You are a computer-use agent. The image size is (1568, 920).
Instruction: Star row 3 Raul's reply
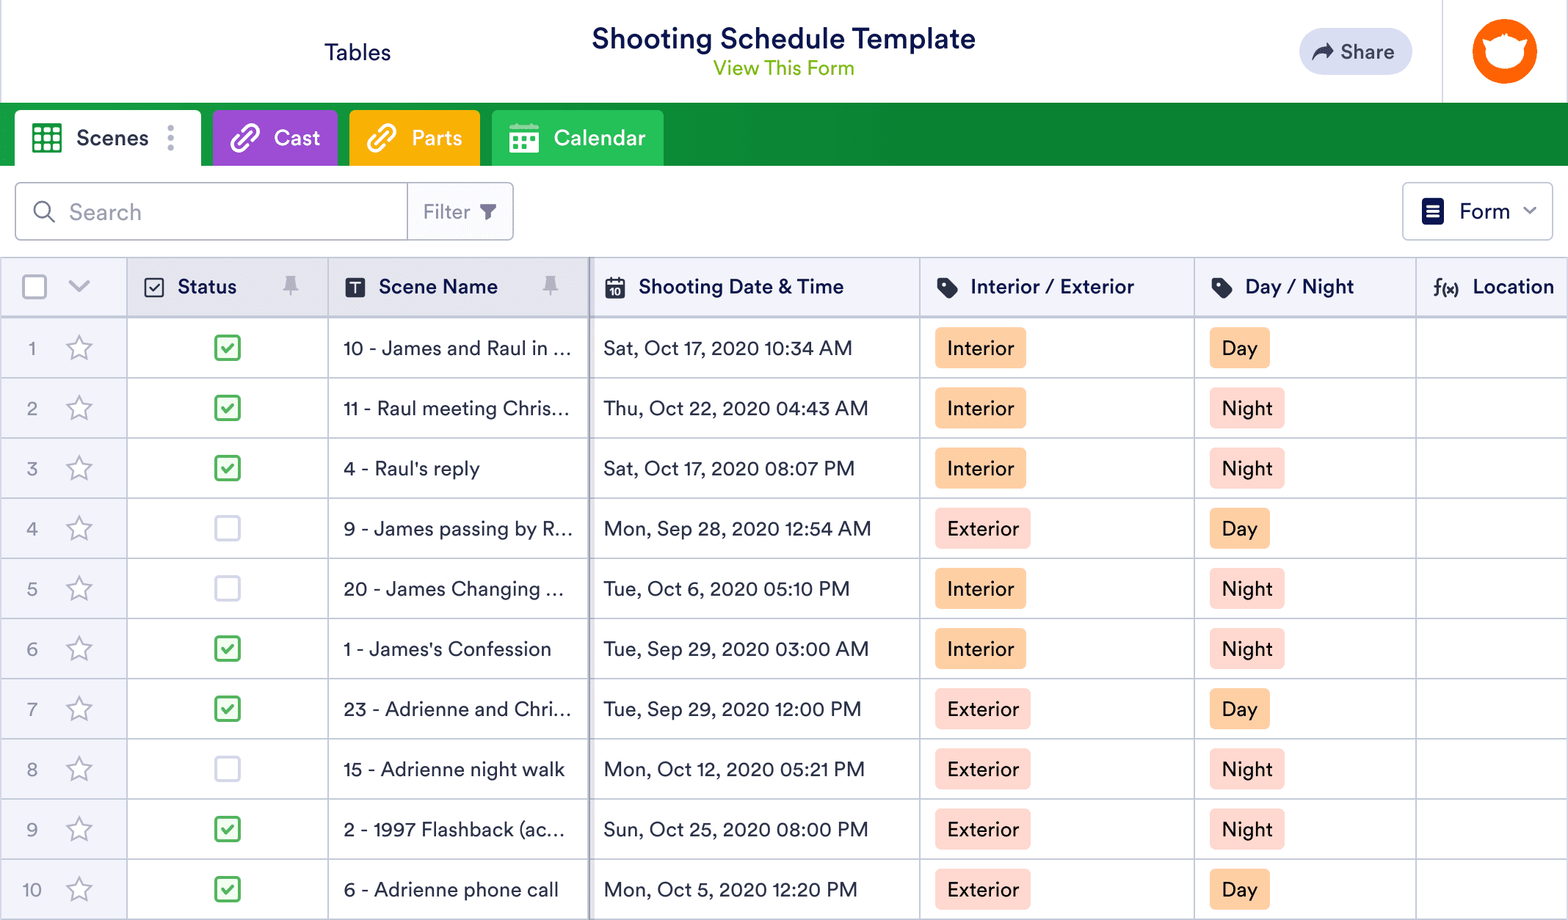[x=79, y=468]
